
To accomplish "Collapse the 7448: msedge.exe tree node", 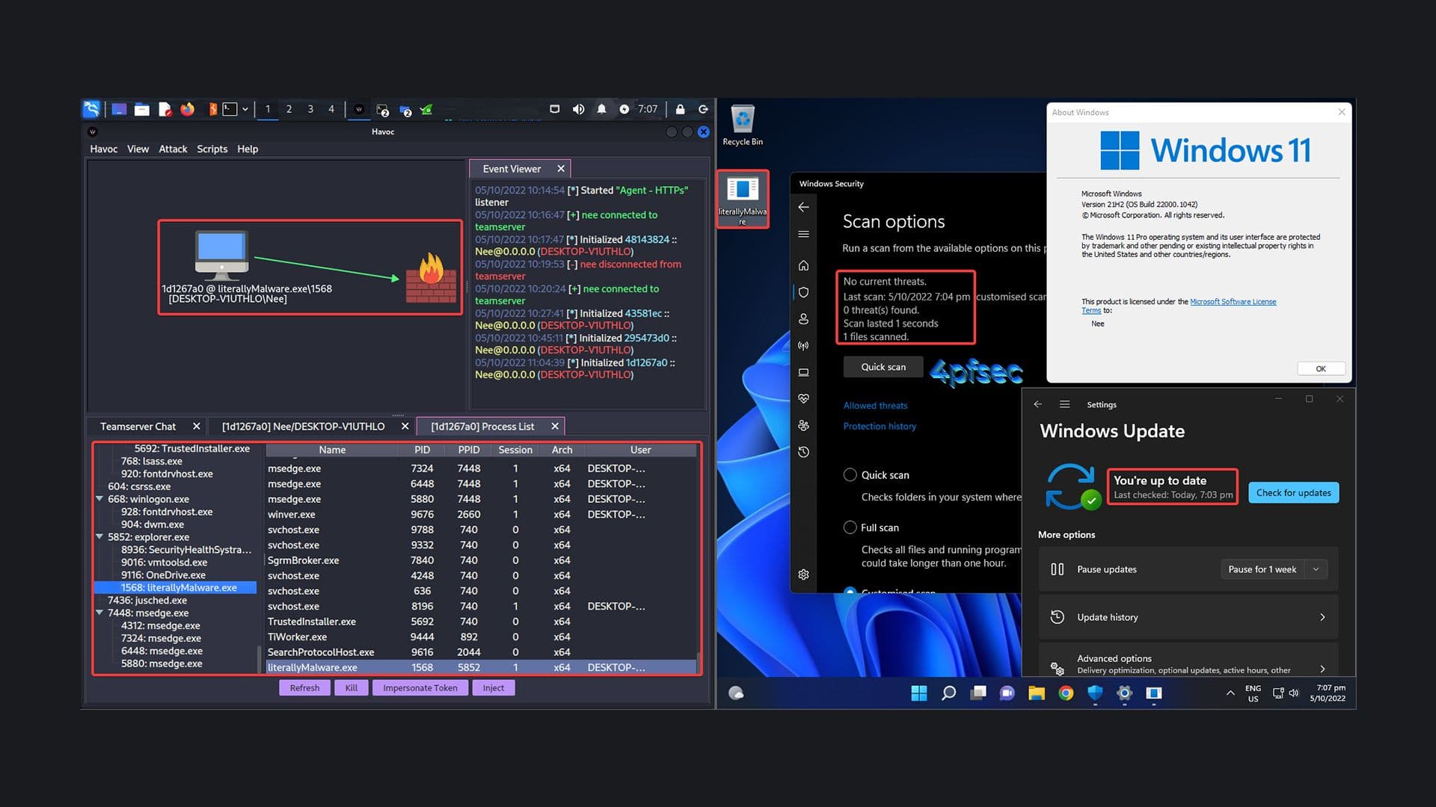I will 99,613.
